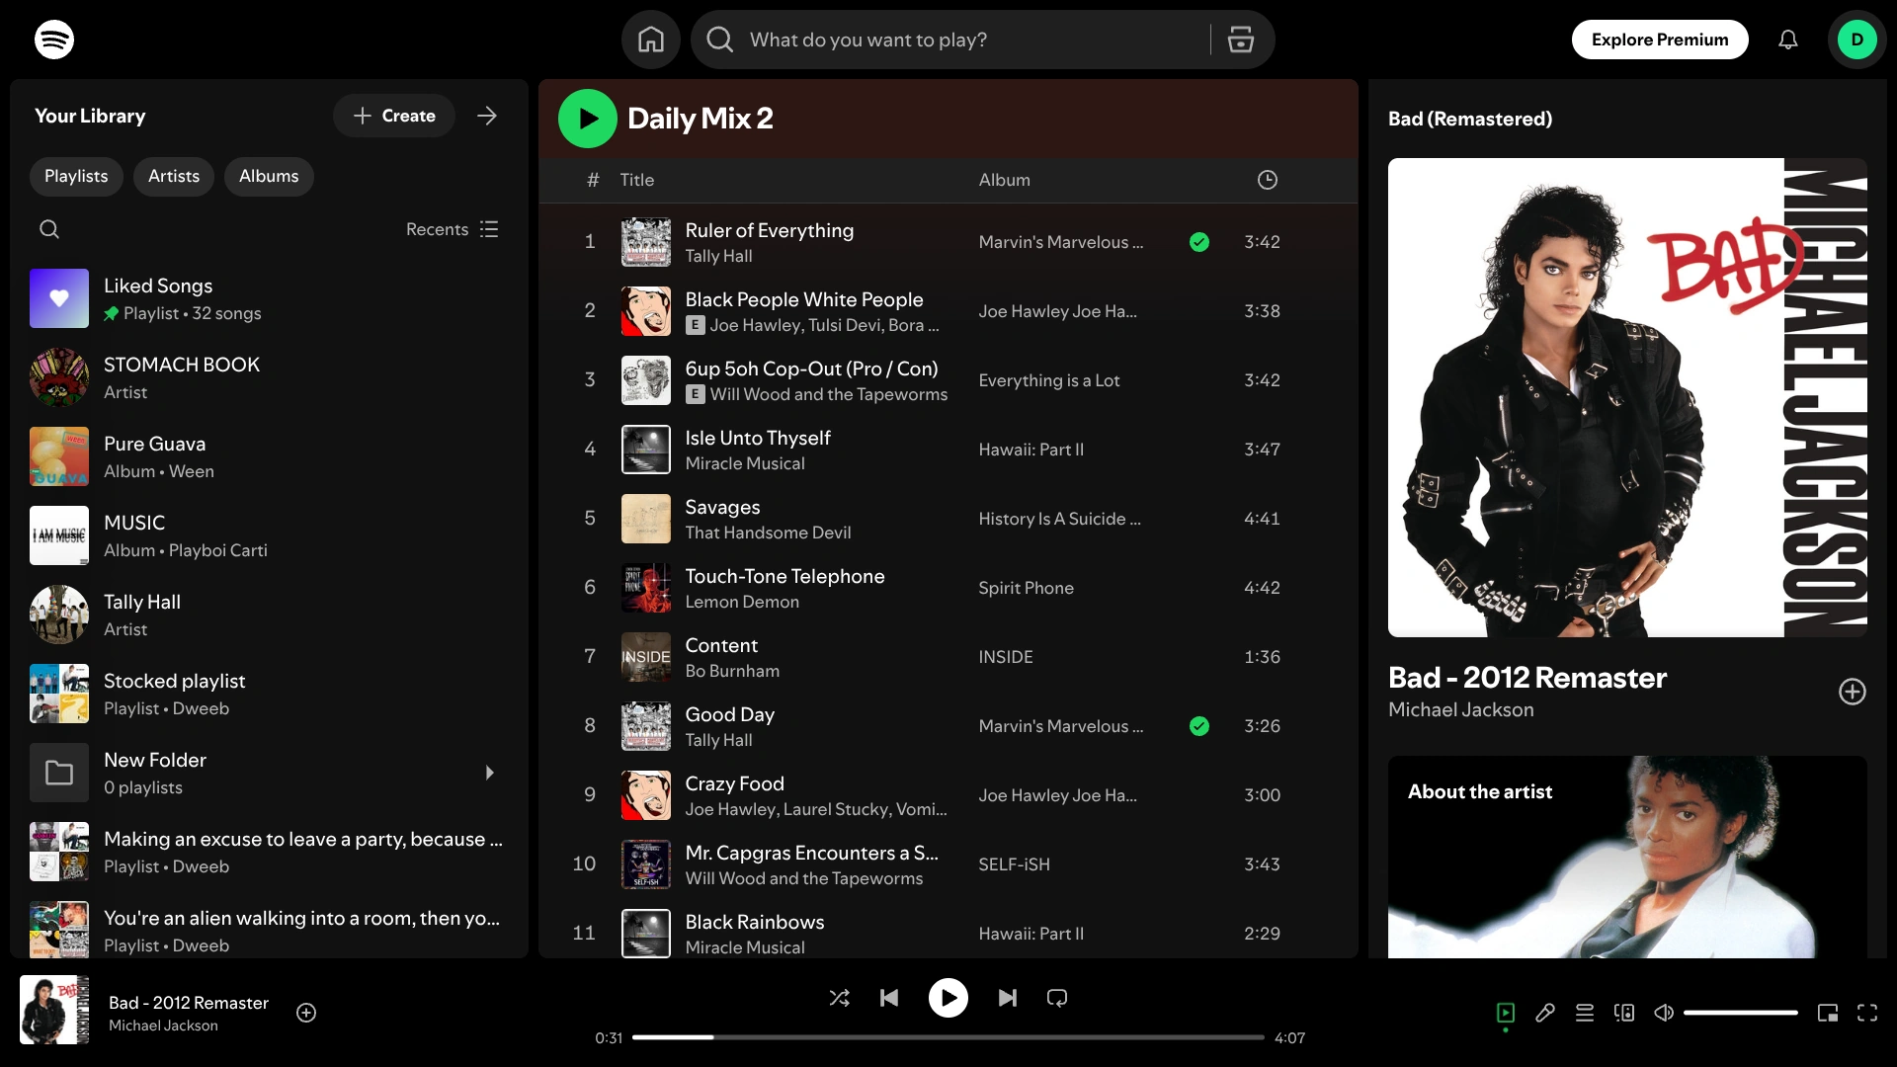Click Explore Premium button
This screenshot has width=1897, height=1067.
pyautogui.click(x=1660, y=40)
